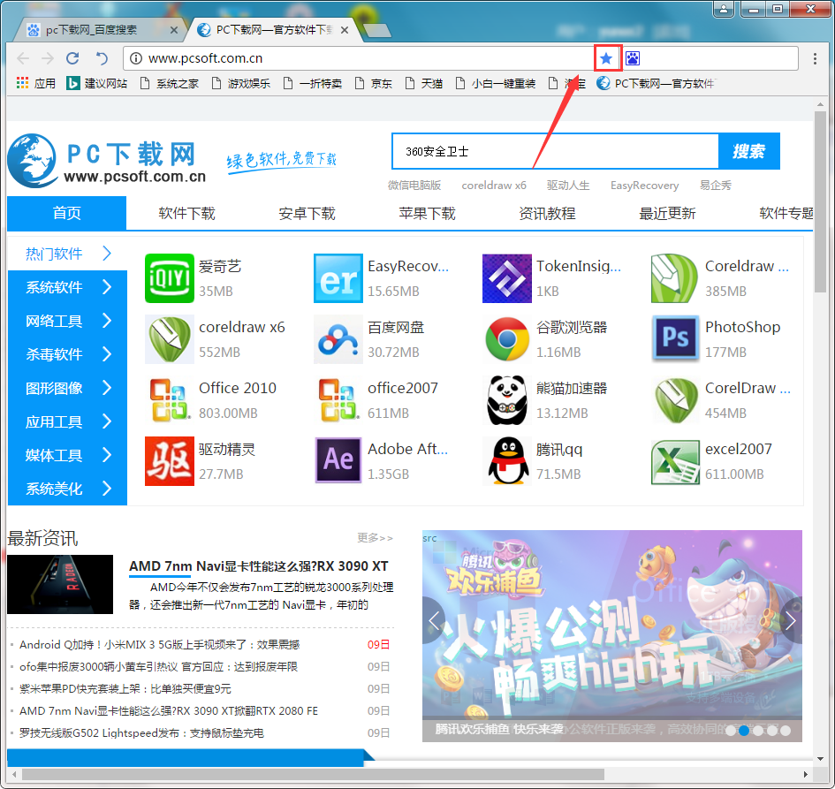Click the site info icon beside URL
This screenshot has height=789, width=835.
tap(136, 58)
